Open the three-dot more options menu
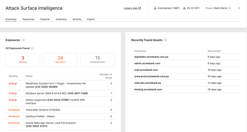247x132 pixels. [239, 8]
